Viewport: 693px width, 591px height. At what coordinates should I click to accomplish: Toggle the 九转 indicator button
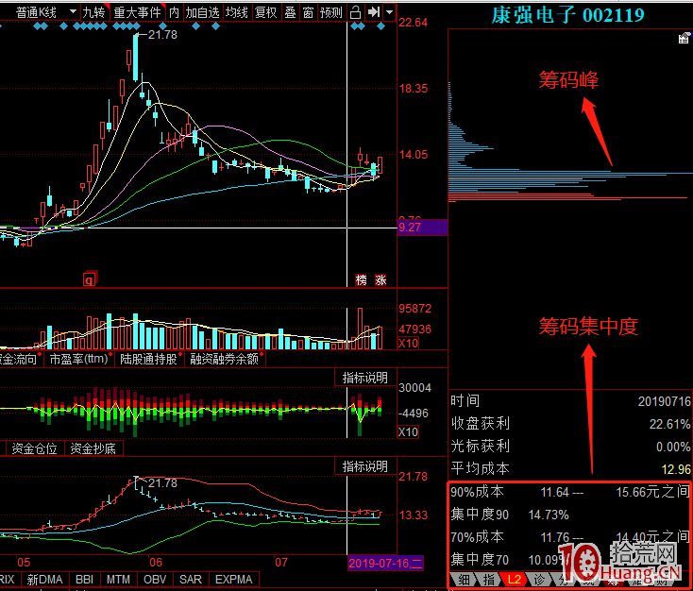click(93, 12)
